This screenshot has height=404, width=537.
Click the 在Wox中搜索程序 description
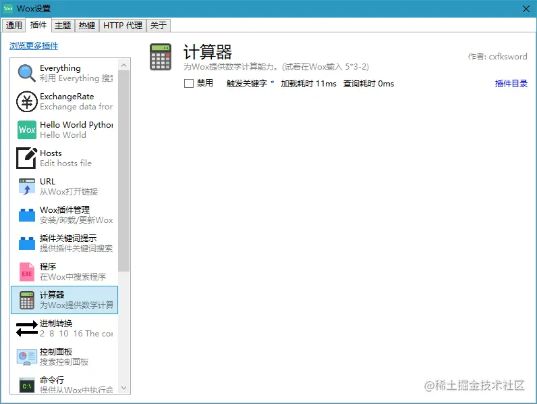point(73,277)
